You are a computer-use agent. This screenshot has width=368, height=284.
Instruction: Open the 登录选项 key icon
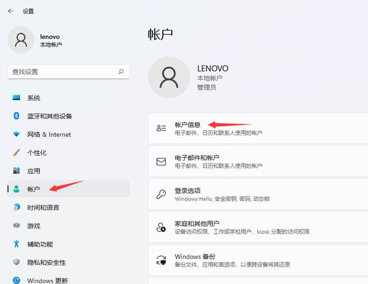tap(161, 194)
